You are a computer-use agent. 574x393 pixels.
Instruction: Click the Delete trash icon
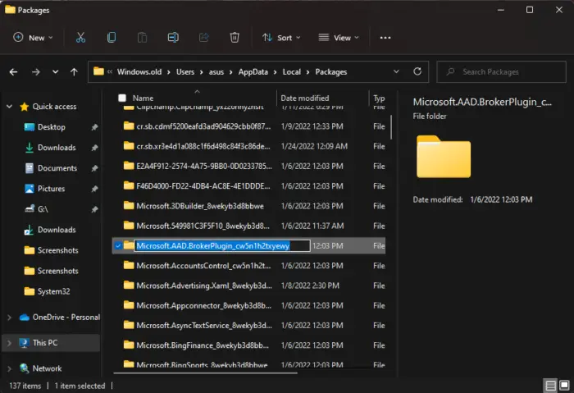(235, 38)
